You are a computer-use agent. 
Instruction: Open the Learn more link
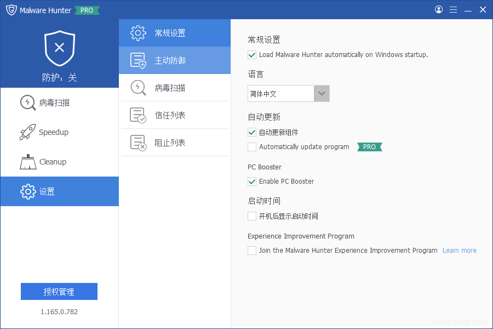460,250
